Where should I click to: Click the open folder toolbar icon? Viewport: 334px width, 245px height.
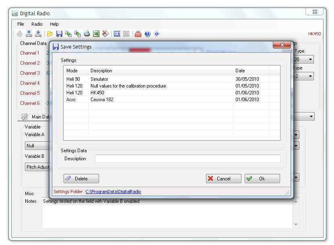[50, 34]
